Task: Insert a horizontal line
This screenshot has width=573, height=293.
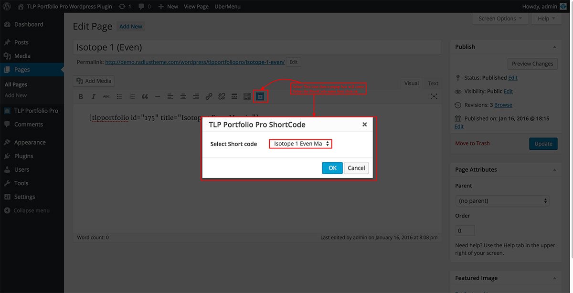Action: tap(158, 96)
